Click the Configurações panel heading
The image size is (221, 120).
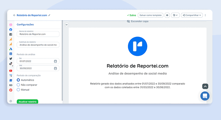(25, 25)
